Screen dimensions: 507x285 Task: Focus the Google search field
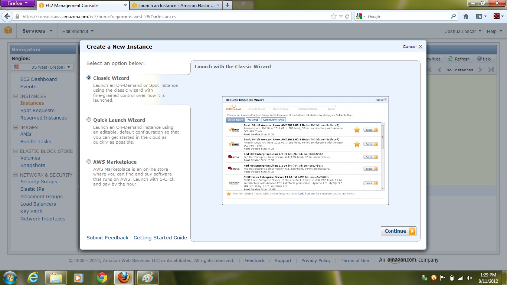(408, 16)
